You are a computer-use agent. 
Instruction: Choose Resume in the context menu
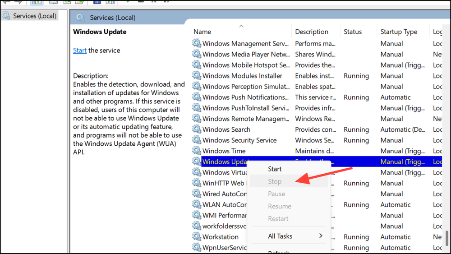pos(280,206)
